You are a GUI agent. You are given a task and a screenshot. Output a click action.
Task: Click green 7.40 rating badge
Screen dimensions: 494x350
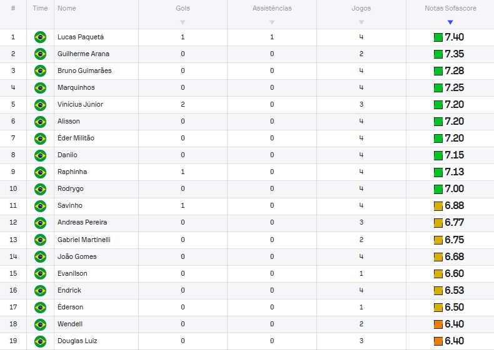click(x=449, y=37)
